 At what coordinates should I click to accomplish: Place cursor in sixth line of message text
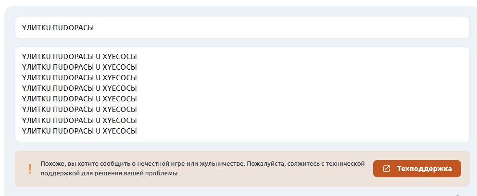pyautogui.click(x=79, y=110)
